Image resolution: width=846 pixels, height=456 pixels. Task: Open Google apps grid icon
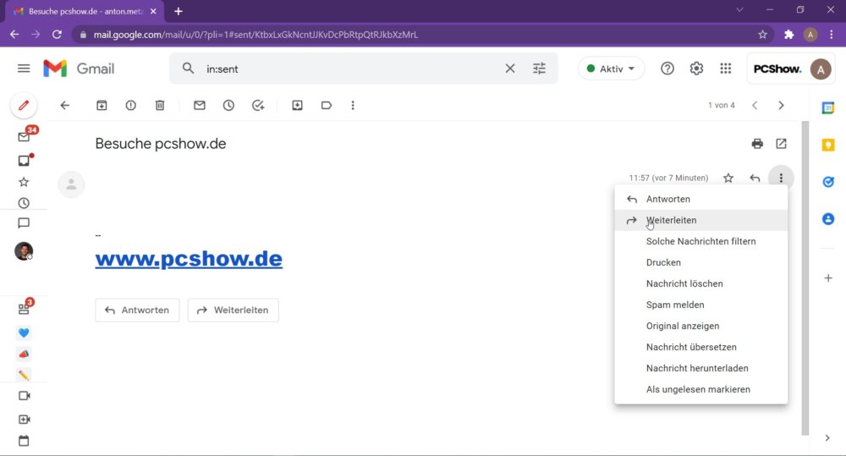[x=726, y=69]
